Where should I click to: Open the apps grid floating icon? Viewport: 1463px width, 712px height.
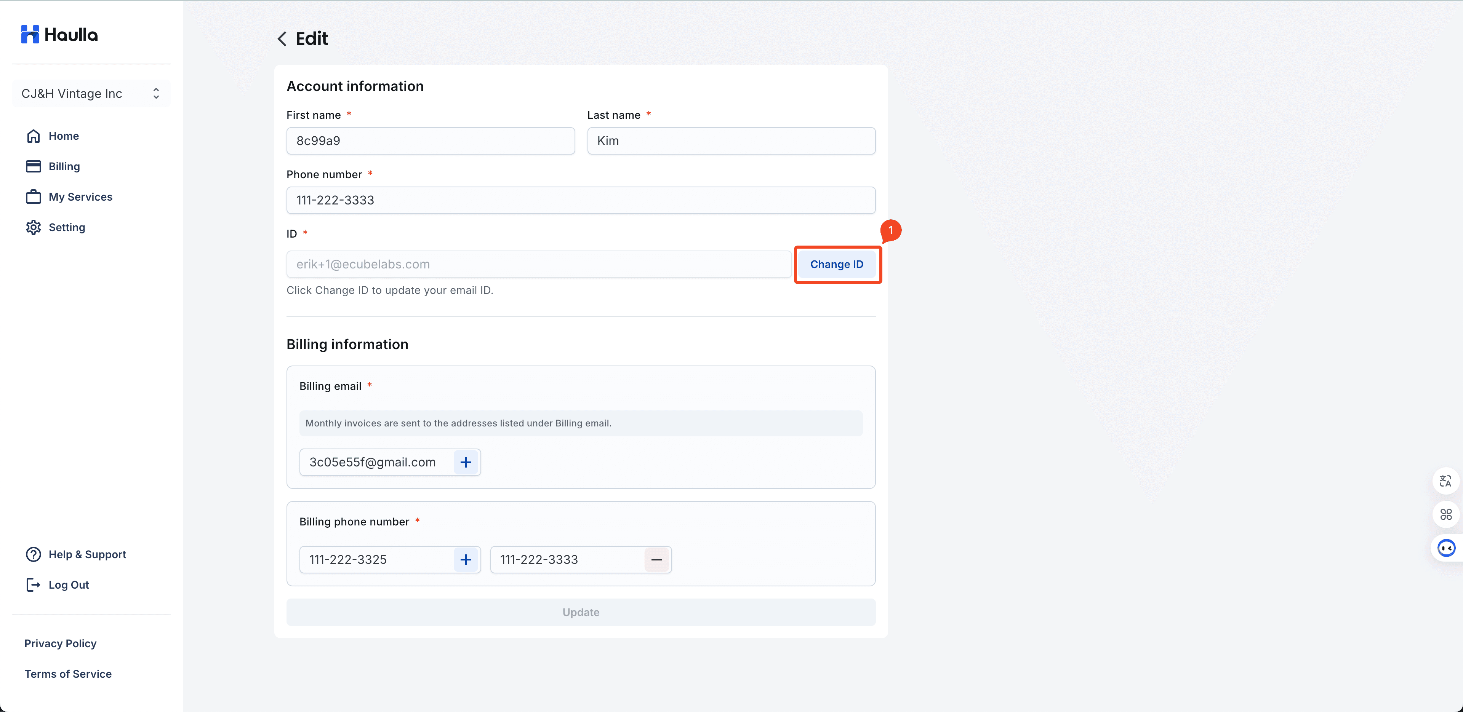[x=1445, y=514]
